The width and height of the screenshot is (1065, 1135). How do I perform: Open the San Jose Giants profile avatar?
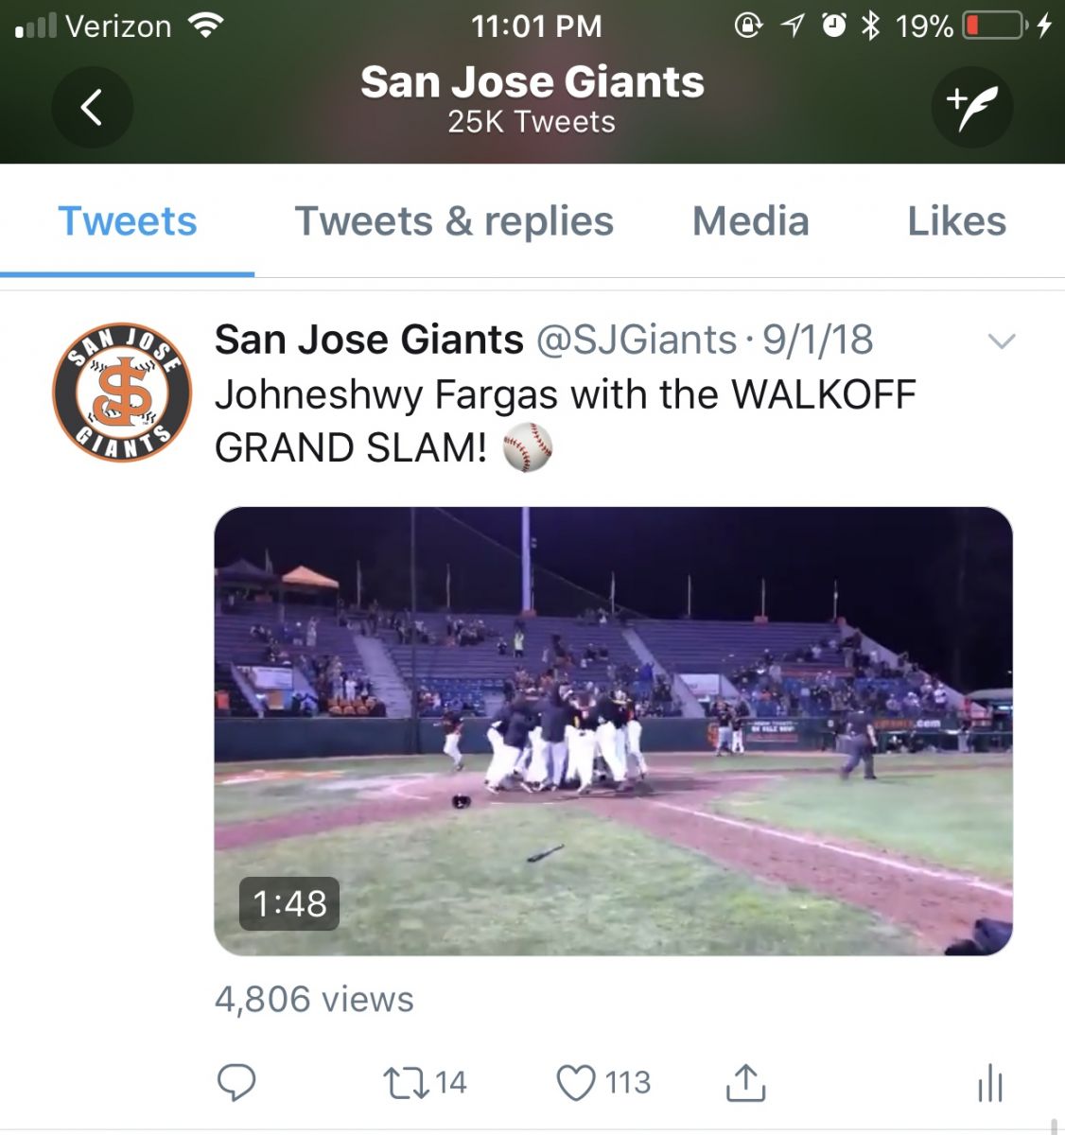point(122,392)
